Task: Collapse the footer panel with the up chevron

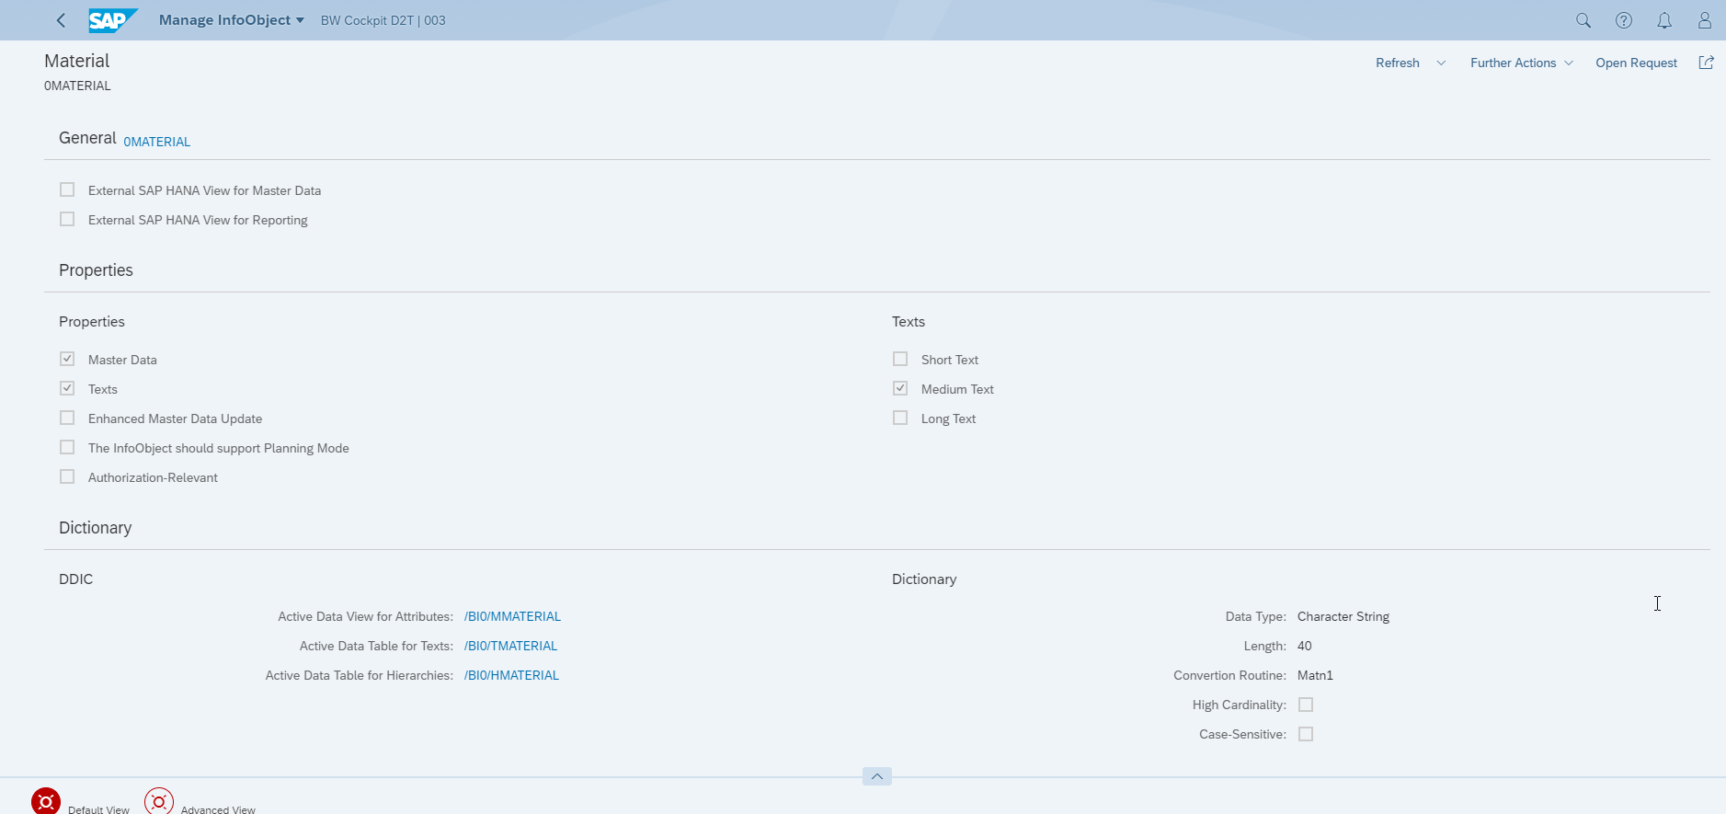Action: click(x=877, y=776)
